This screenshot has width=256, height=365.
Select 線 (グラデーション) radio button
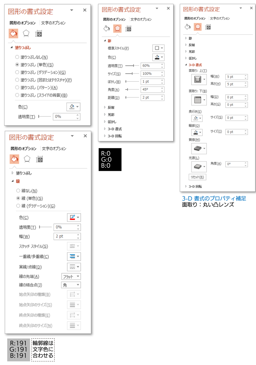point(18,206)
